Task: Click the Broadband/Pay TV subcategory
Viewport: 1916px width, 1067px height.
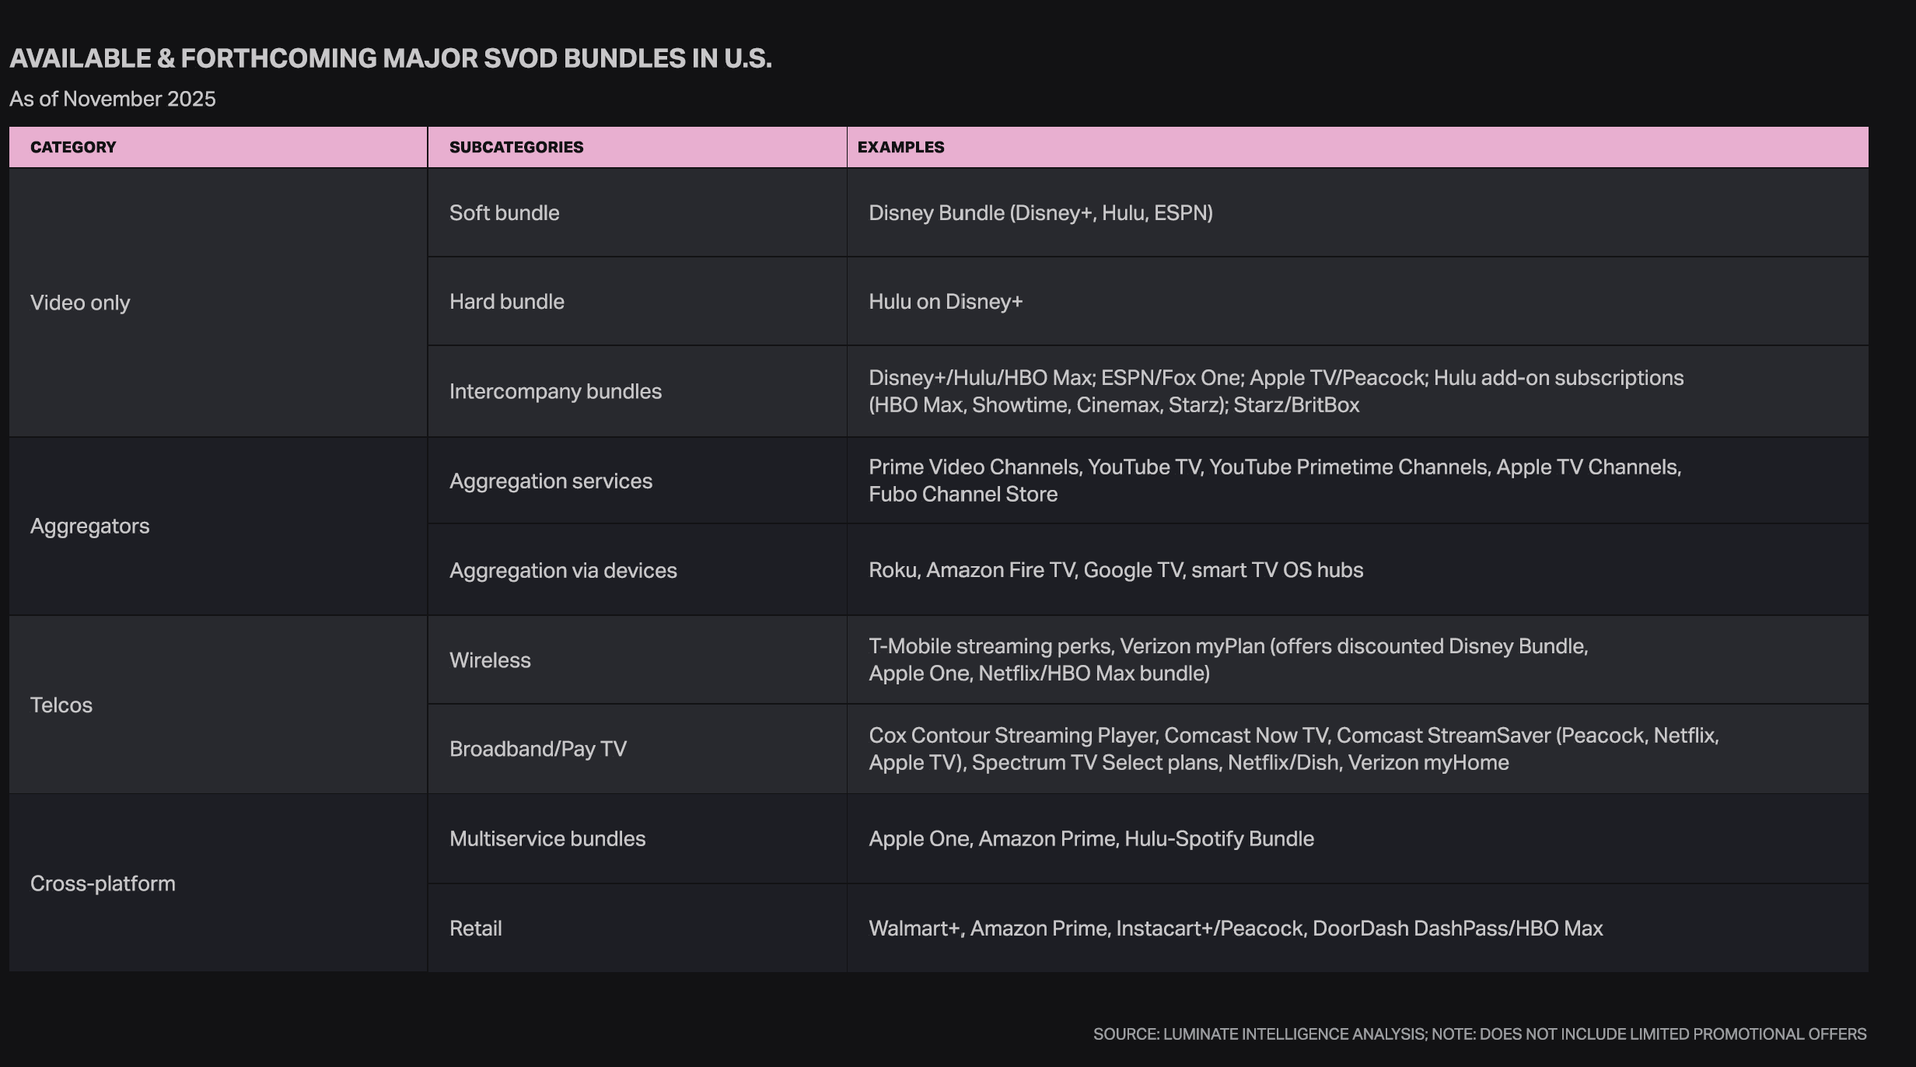Action: tap(538, 749)
